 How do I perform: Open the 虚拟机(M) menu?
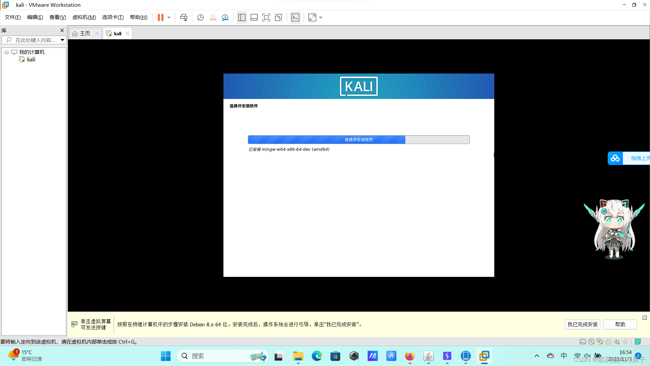[x=84, y=17]
